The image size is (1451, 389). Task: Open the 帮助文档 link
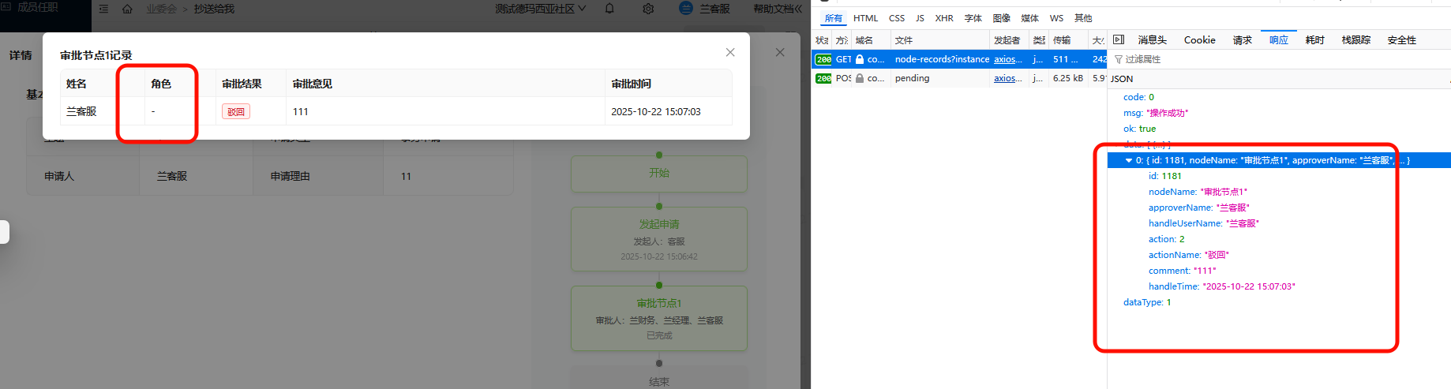[x=778, y=9]
